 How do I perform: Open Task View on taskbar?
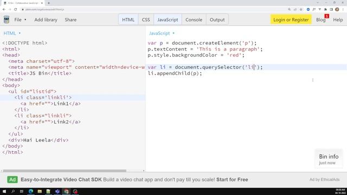pyautogui.click(x=22, y=191)
